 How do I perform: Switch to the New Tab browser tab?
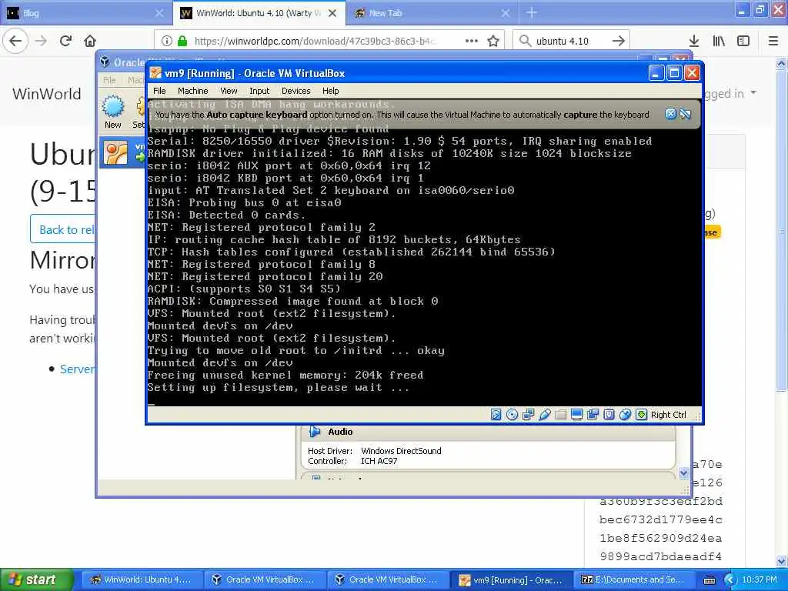430,13
